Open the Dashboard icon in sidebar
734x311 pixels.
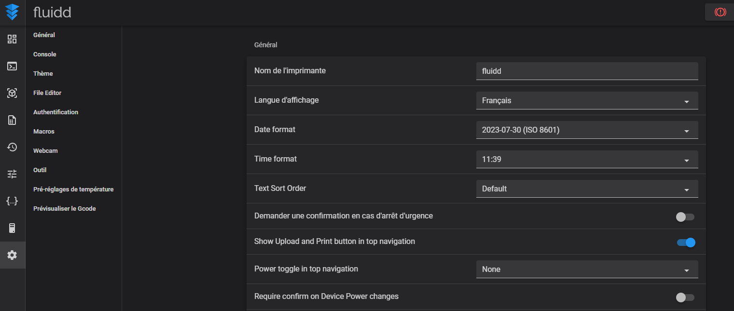pyautogui.click(x=12, y=39)
